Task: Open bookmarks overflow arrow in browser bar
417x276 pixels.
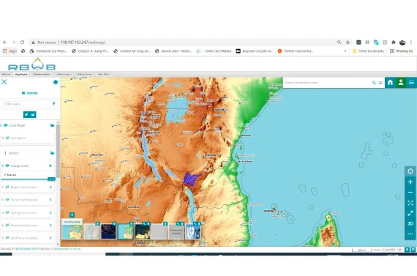Action: pyautogui.click(x=345, y=51)
